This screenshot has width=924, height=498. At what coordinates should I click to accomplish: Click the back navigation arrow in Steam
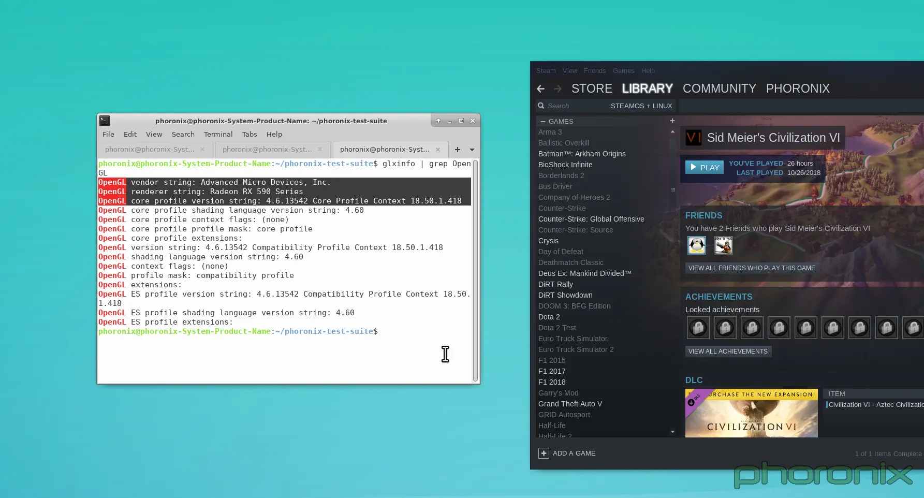[540, 89]
